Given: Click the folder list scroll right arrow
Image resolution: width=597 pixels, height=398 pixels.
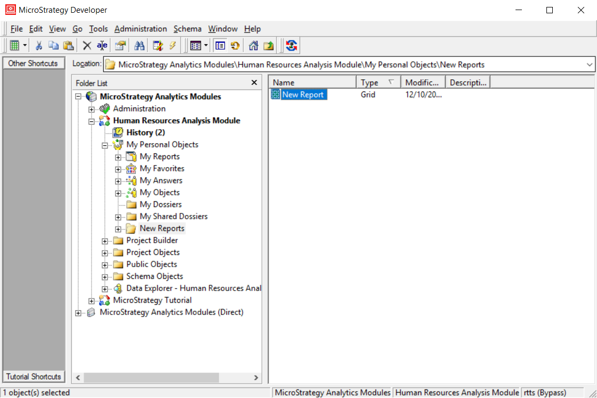Looking at the screenshot, I should pos(256,377).
